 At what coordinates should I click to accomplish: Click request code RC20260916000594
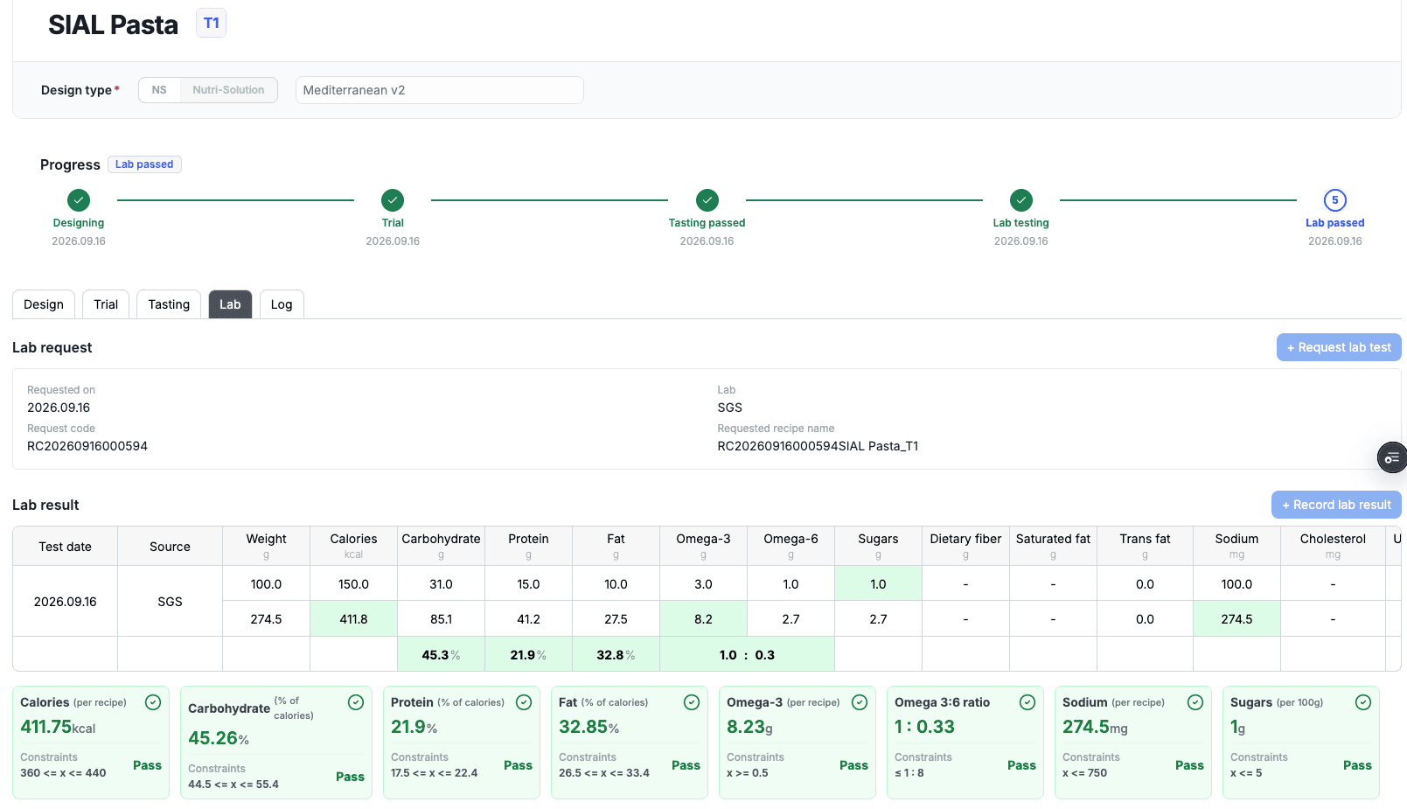tap(87, 446)
